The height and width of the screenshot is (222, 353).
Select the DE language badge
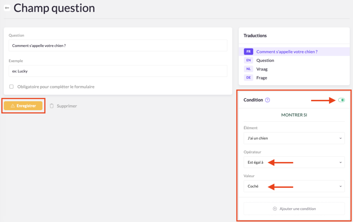pyautogui.click(x=249, y=78)
